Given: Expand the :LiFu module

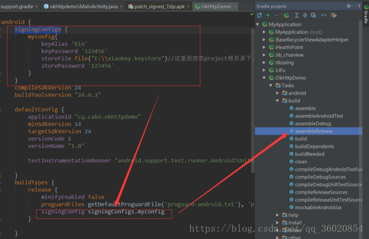Looking at the screenshot, I should [x=264, y=70].
